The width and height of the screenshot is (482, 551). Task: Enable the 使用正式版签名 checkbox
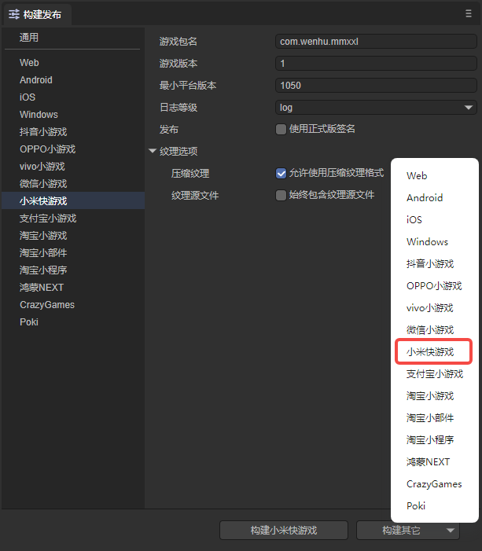click(x=281, y=130)
